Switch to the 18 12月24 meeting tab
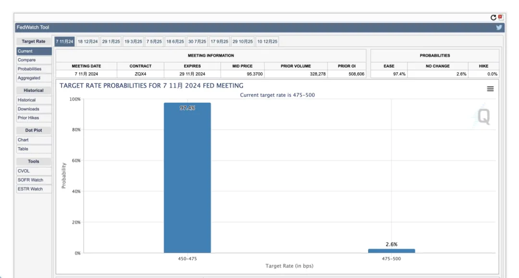 coord(88,42)
